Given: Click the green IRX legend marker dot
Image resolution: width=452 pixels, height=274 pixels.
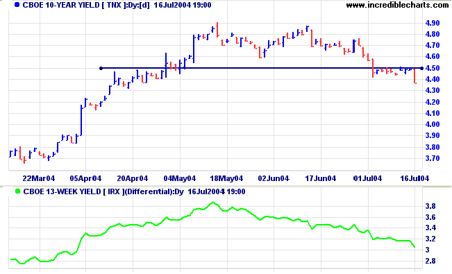Looking at the screenshot, I should pos(17,191).
